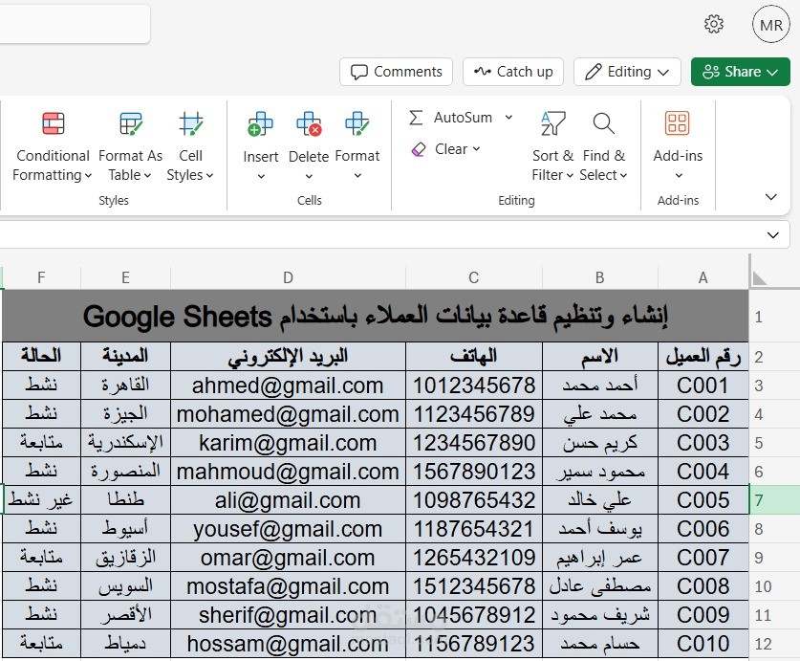Screen dimensions: 800x661
Task: Select cell containing mostafa@gmail.com
Action: pos(288,586)
